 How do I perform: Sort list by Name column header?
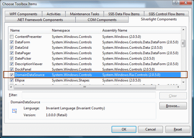coord(29,30)
